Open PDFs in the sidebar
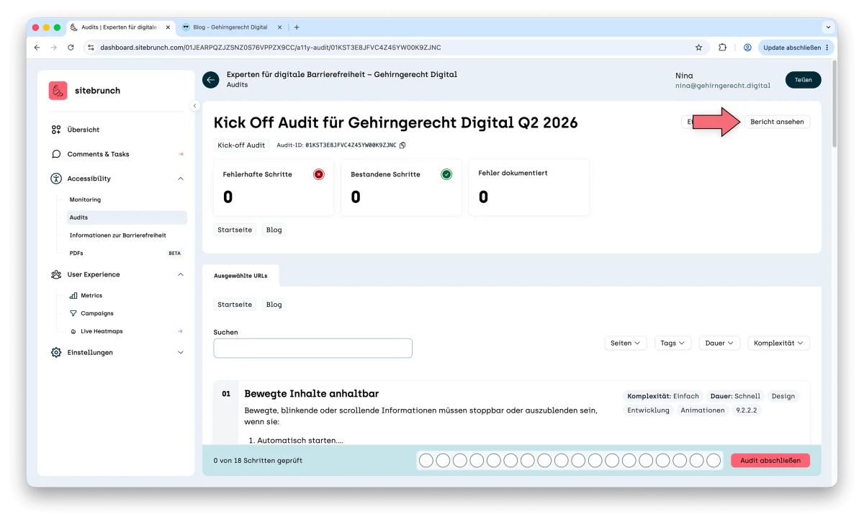The image size is (864, 522). 76,253
